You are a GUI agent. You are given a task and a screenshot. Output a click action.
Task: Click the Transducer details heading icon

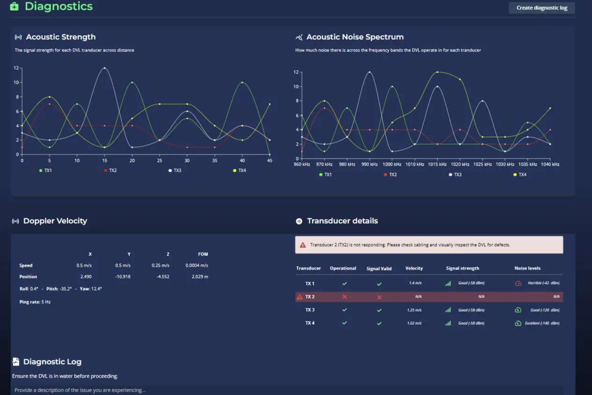(x=299, y=221)
